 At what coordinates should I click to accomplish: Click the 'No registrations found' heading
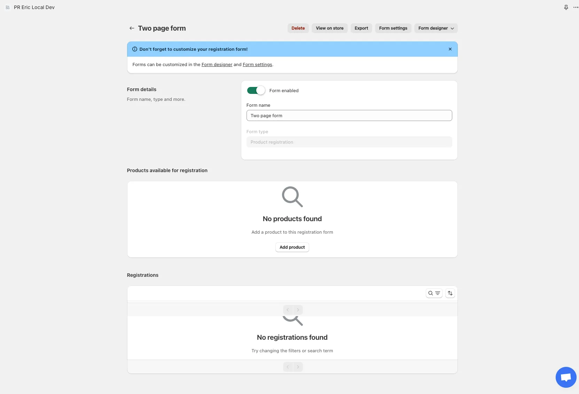pos(292,337)
